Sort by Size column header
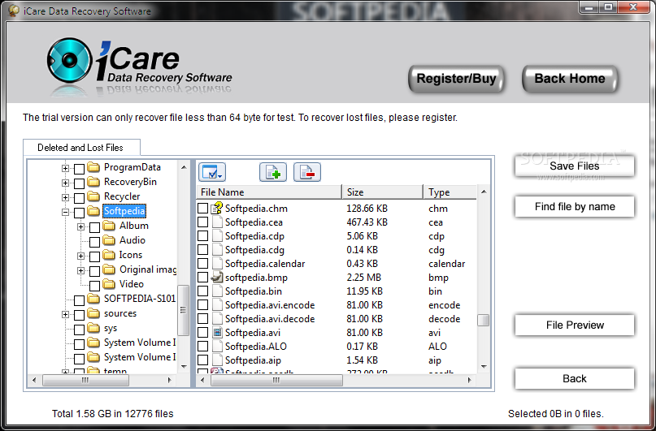The height and width of the screenshot is (431, 656). pyautogui.click(x=383, y=192)
